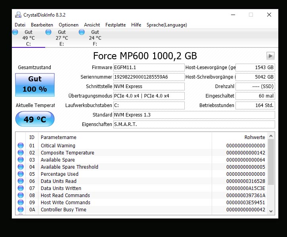Viewport: 287px width, 237px height.
Task: Click status orb for Data Units Read row
Action: (x=21, y=181)
